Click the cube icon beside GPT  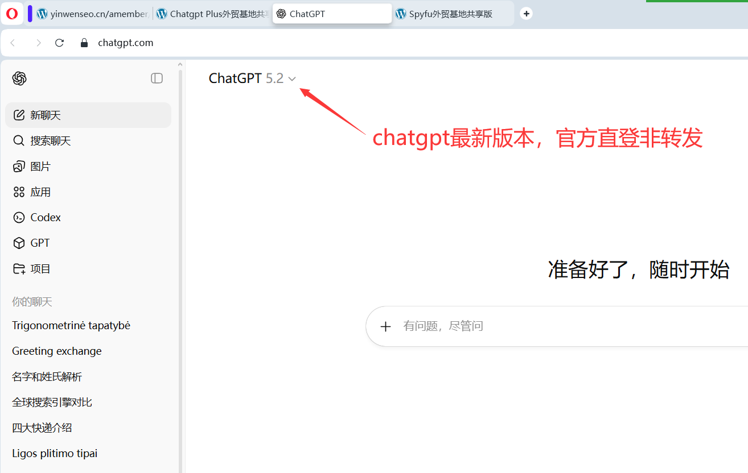(x=19, y=243)
